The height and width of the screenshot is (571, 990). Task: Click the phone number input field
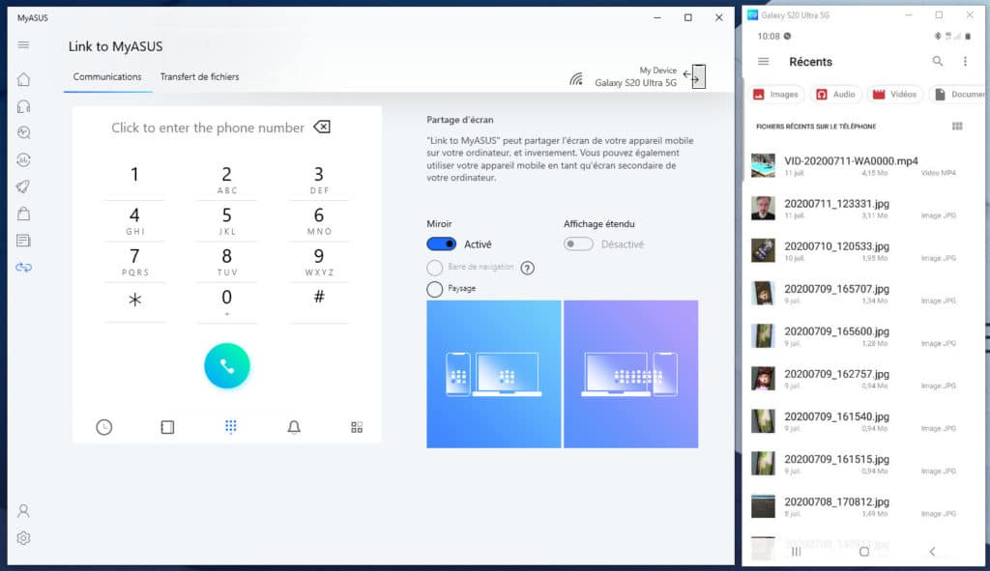(x=208, y=128)
